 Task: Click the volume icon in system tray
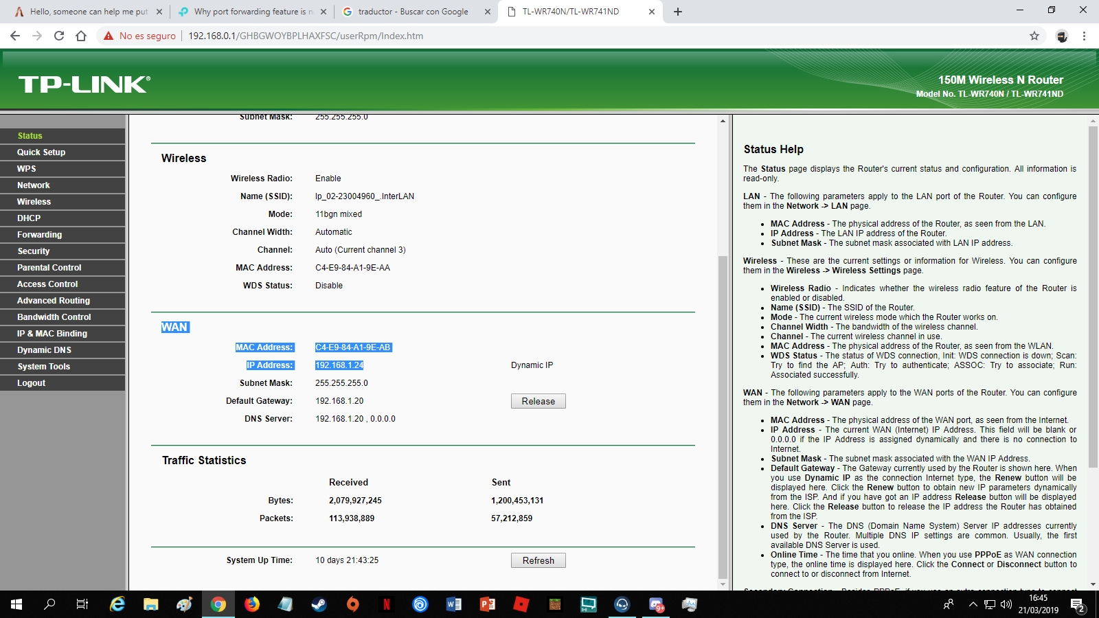point(1006,604)
